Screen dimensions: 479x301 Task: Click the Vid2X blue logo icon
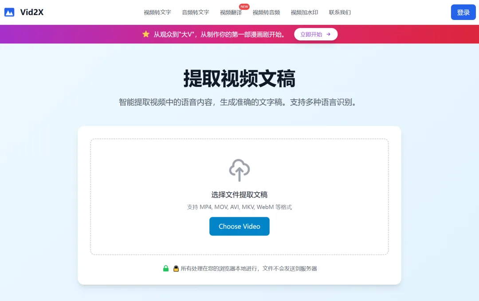(9, 12)
